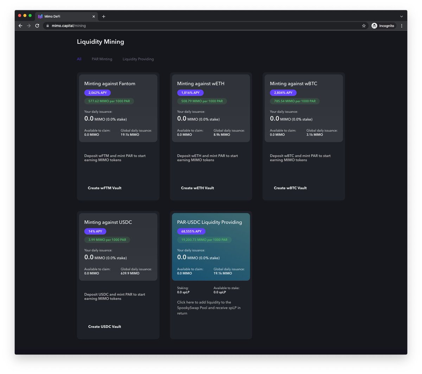The image size is (422, 374).
Task: Click the Staking 0.0 spLP value
Action: coord(183,292)
